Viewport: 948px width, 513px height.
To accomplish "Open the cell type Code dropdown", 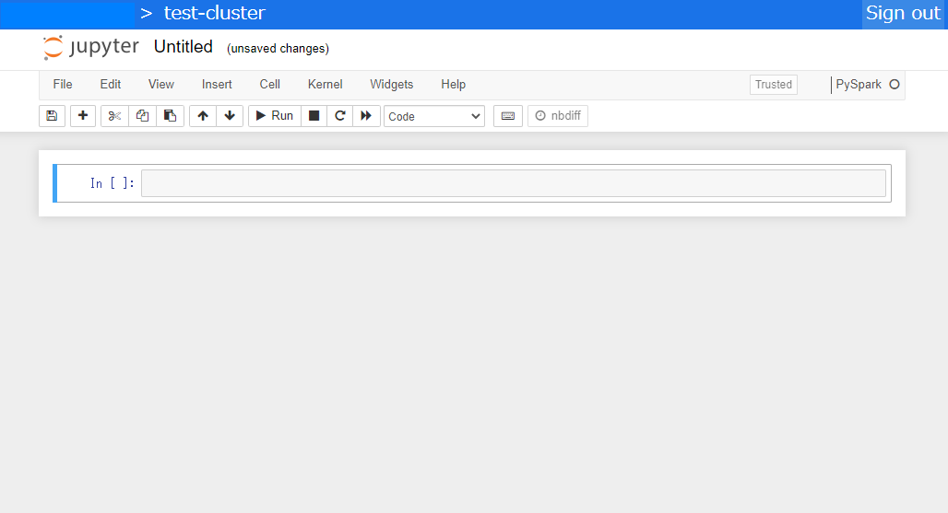I will click(x=434, y=116).
